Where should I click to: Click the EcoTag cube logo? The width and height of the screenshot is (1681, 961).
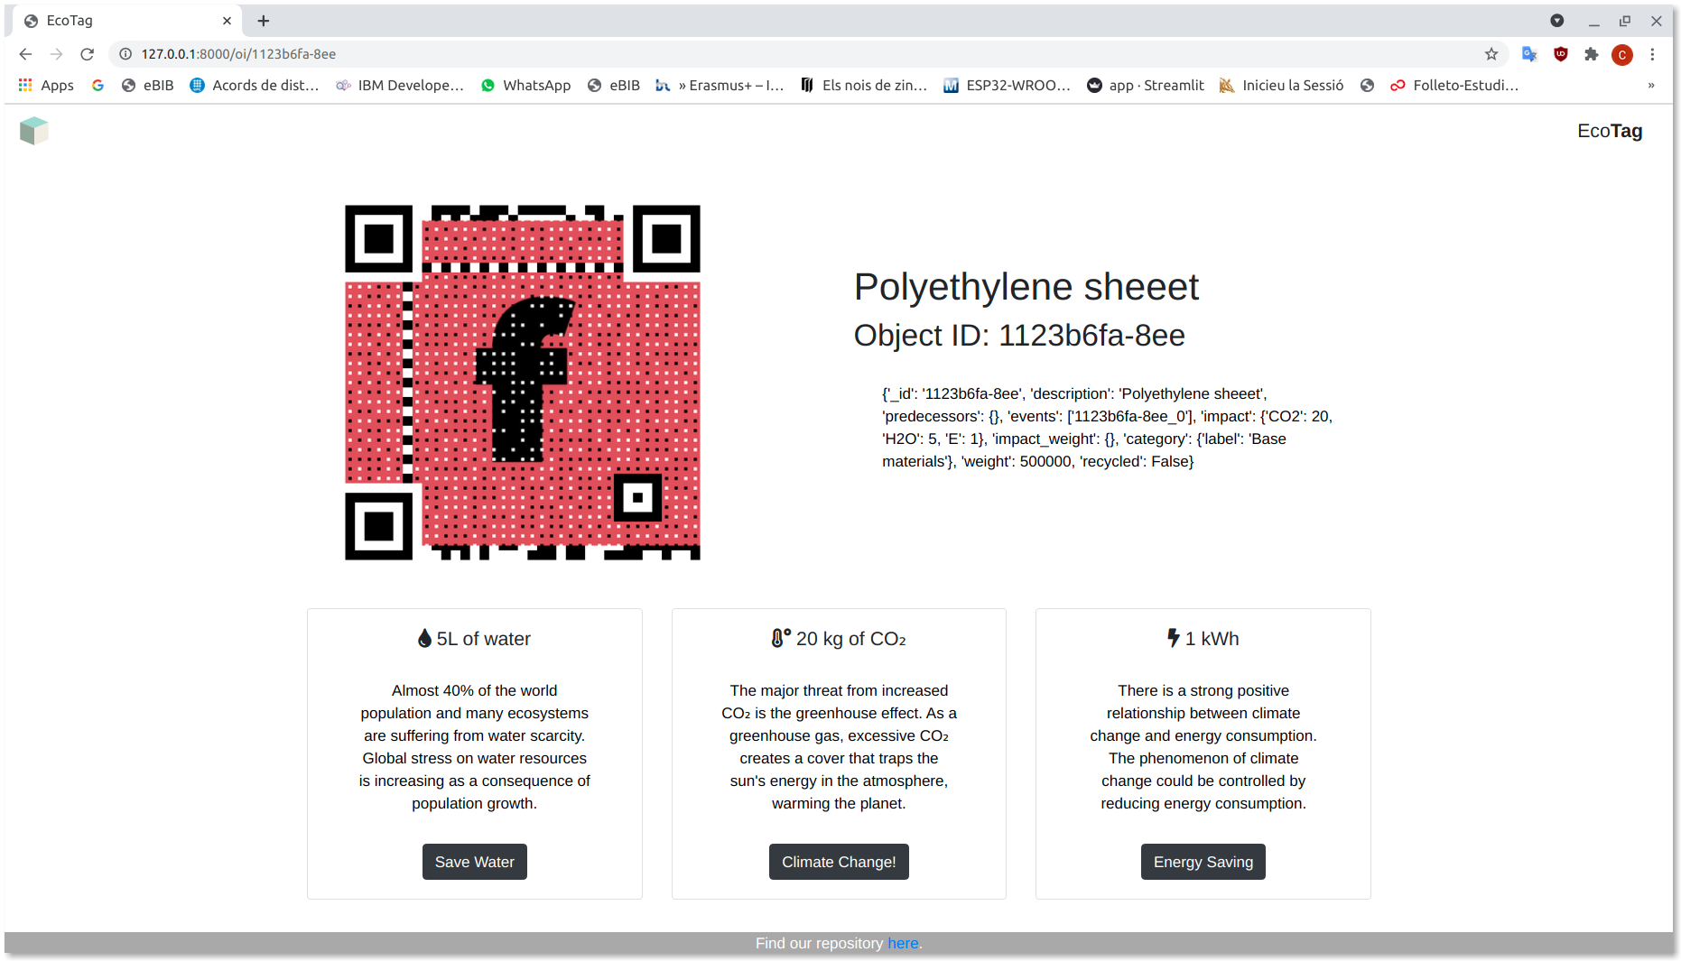pos(33,131)
